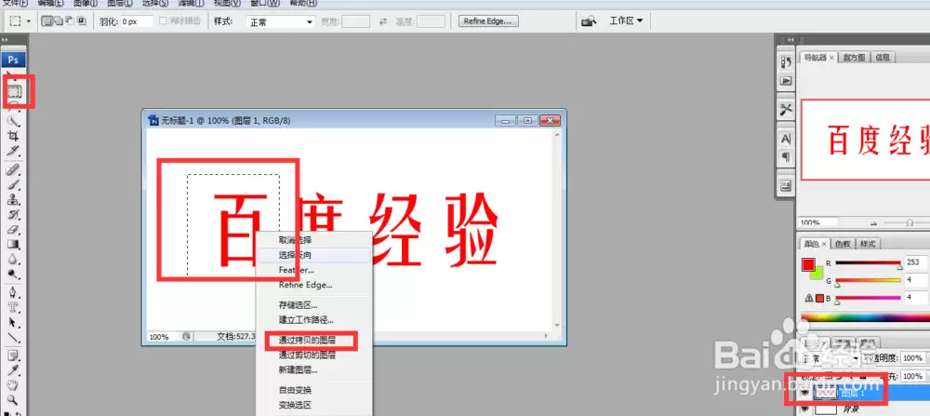The height and width of the screenshot is (416, 930).
Task: Select the History Brush tool
Action: pos(14,215)
